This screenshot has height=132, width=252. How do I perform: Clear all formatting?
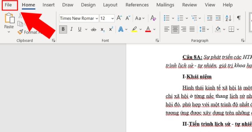coord(153,18)
